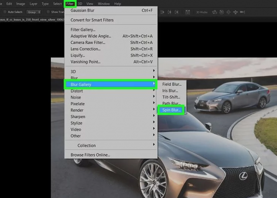277x198 pixels.
Task: Open the Window menu
Action: (103, 4)
